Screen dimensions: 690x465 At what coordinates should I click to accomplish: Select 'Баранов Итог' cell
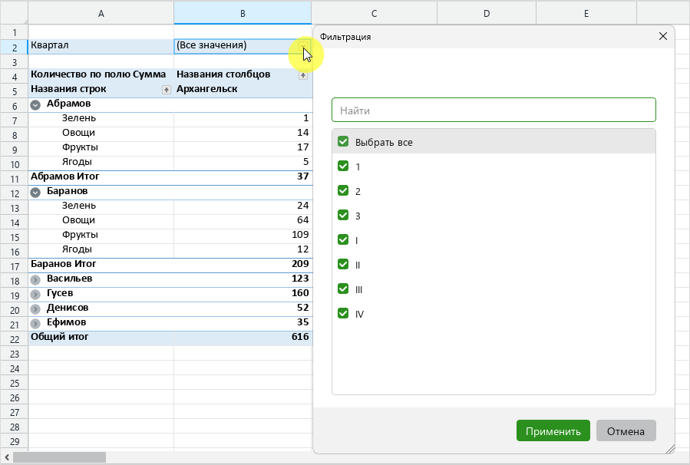[101, 265]
